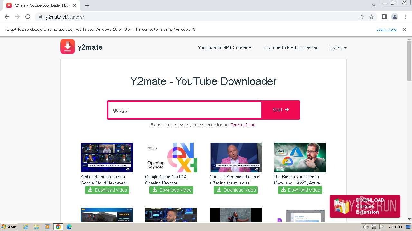Open the YouTube to MP3 Converter page
The width and height of the screenshot is (412, 231).
click(290, 47)
